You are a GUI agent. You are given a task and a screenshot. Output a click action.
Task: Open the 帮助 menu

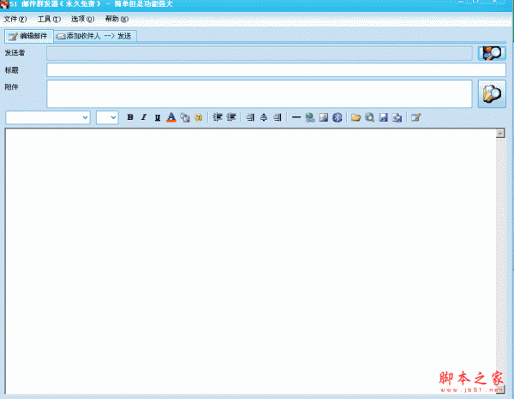[x=117, y=19]
